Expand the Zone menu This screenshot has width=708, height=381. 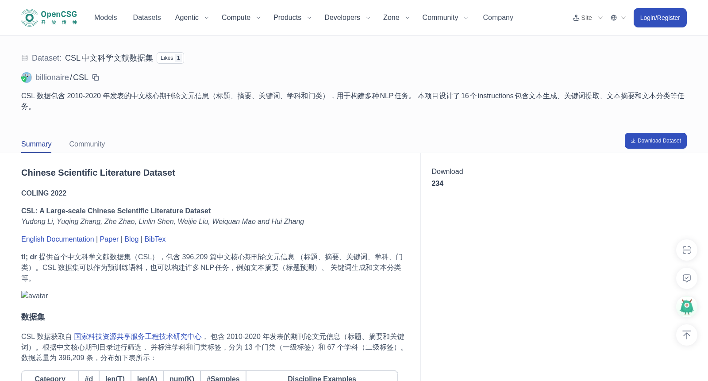[396, 18]
